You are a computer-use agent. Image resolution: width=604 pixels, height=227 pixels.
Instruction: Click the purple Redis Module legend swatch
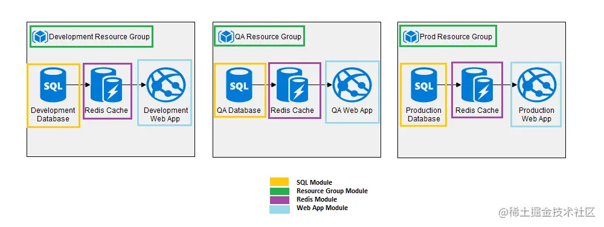pyautogui.click(x=279, y=199)
